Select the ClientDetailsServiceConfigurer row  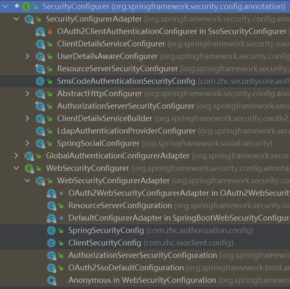145,44
